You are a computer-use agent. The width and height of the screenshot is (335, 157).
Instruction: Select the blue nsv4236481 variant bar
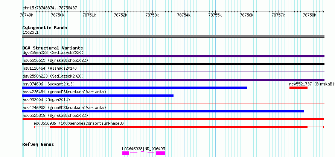(98, 96)
